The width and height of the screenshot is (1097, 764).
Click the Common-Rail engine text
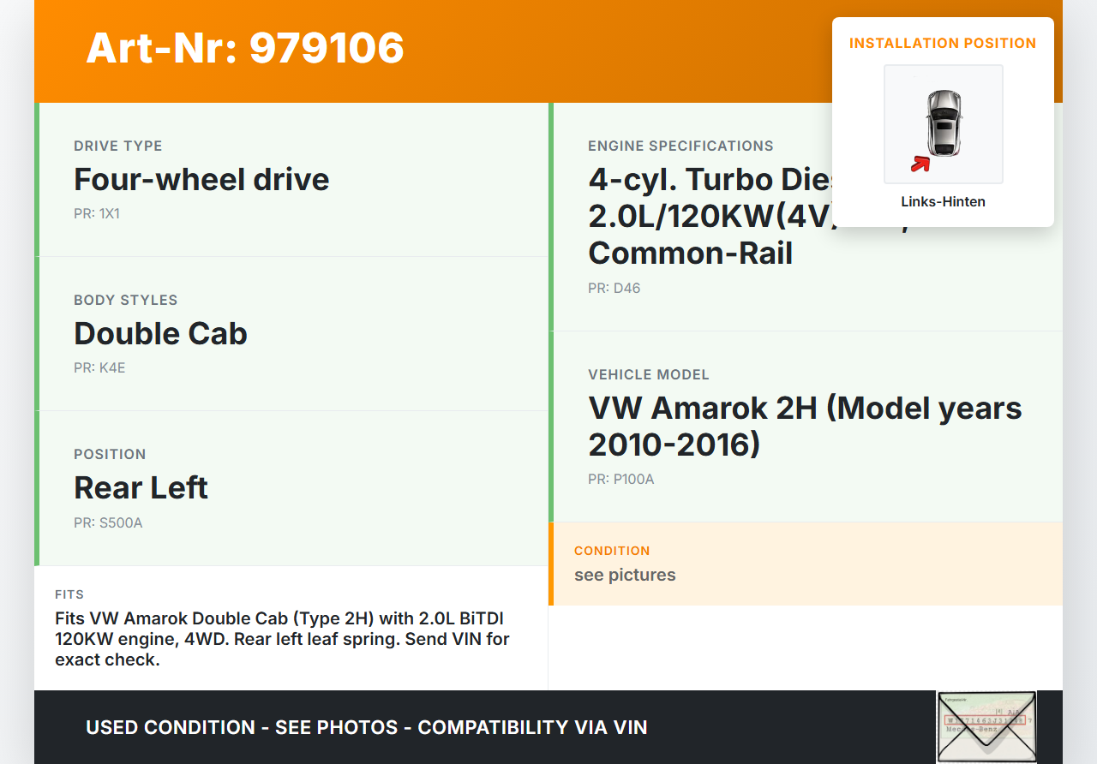pyautogui.click(x=690, y=254)
